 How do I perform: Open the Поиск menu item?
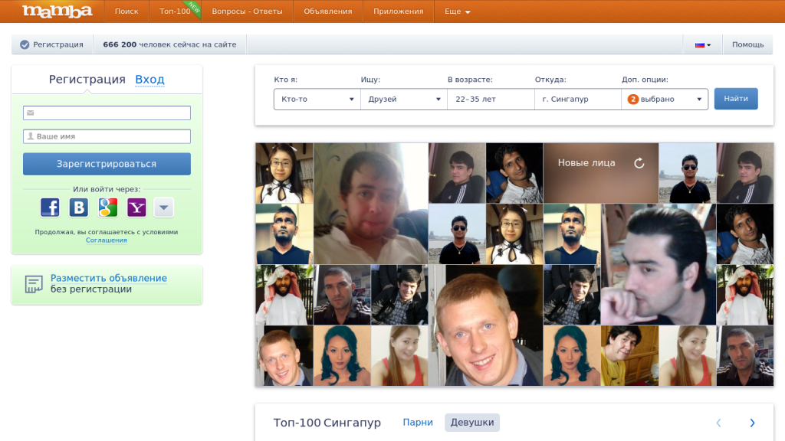[126, 11]
